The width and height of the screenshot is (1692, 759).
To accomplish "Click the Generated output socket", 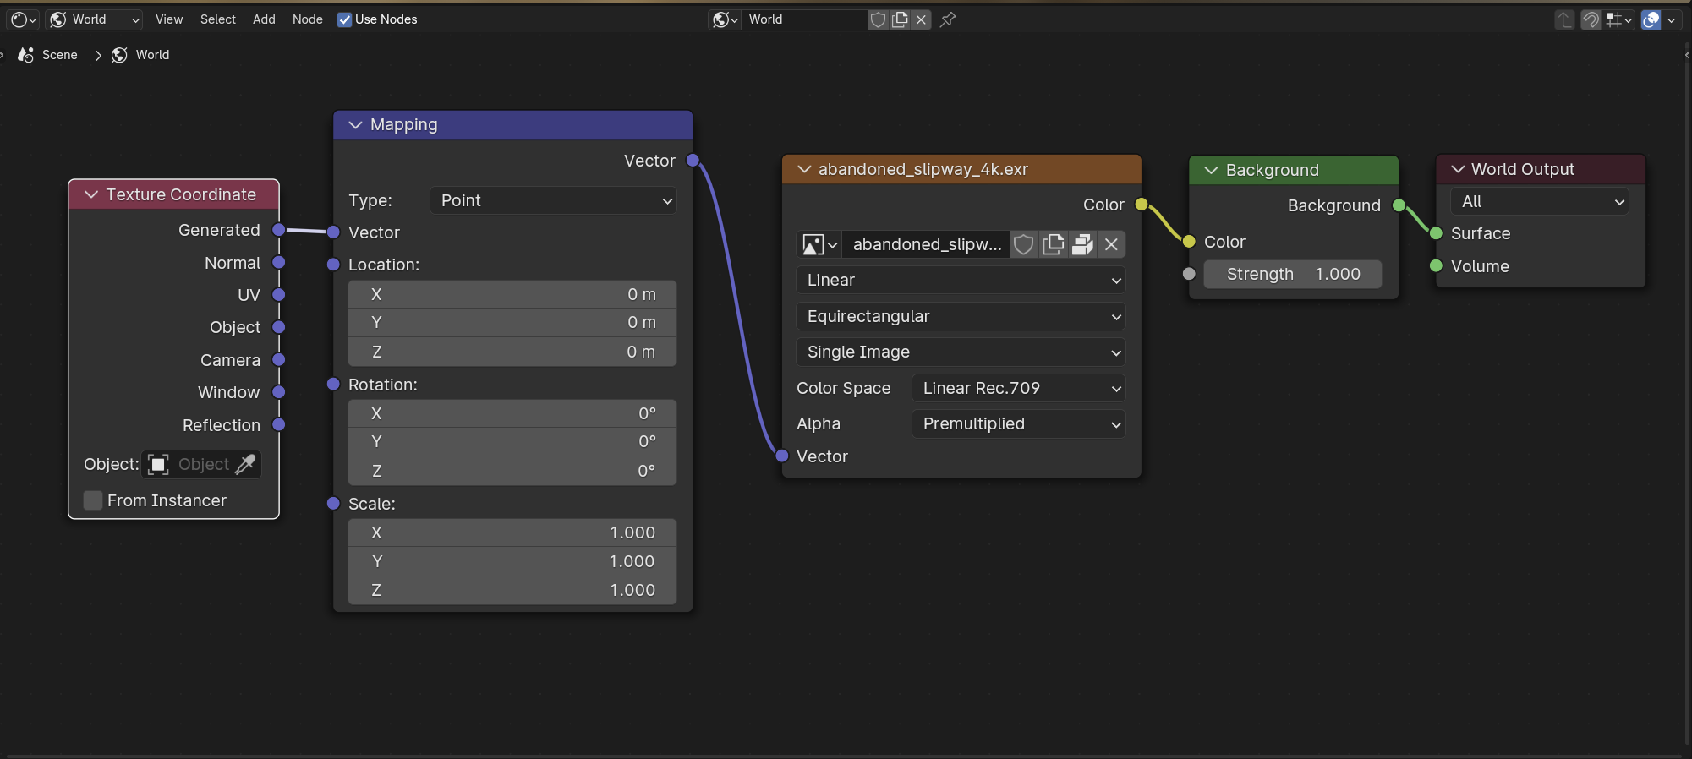I will (278, 230).
